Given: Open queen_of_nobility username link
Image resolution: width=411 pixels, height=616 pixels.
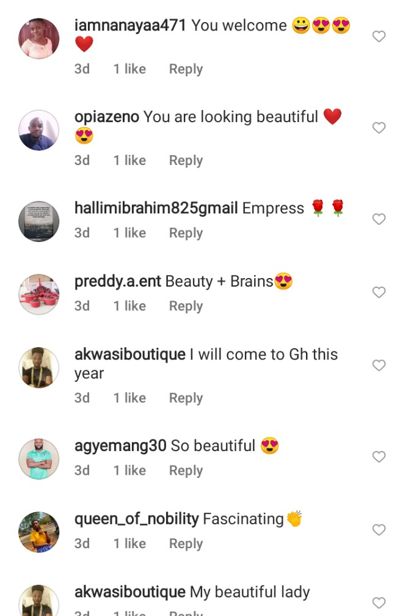Looking at the screenshot, I should pos(137,519).
